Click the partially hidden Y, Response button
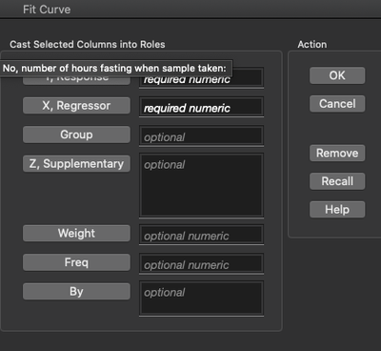The image size is (381, 351). point(76,80)
